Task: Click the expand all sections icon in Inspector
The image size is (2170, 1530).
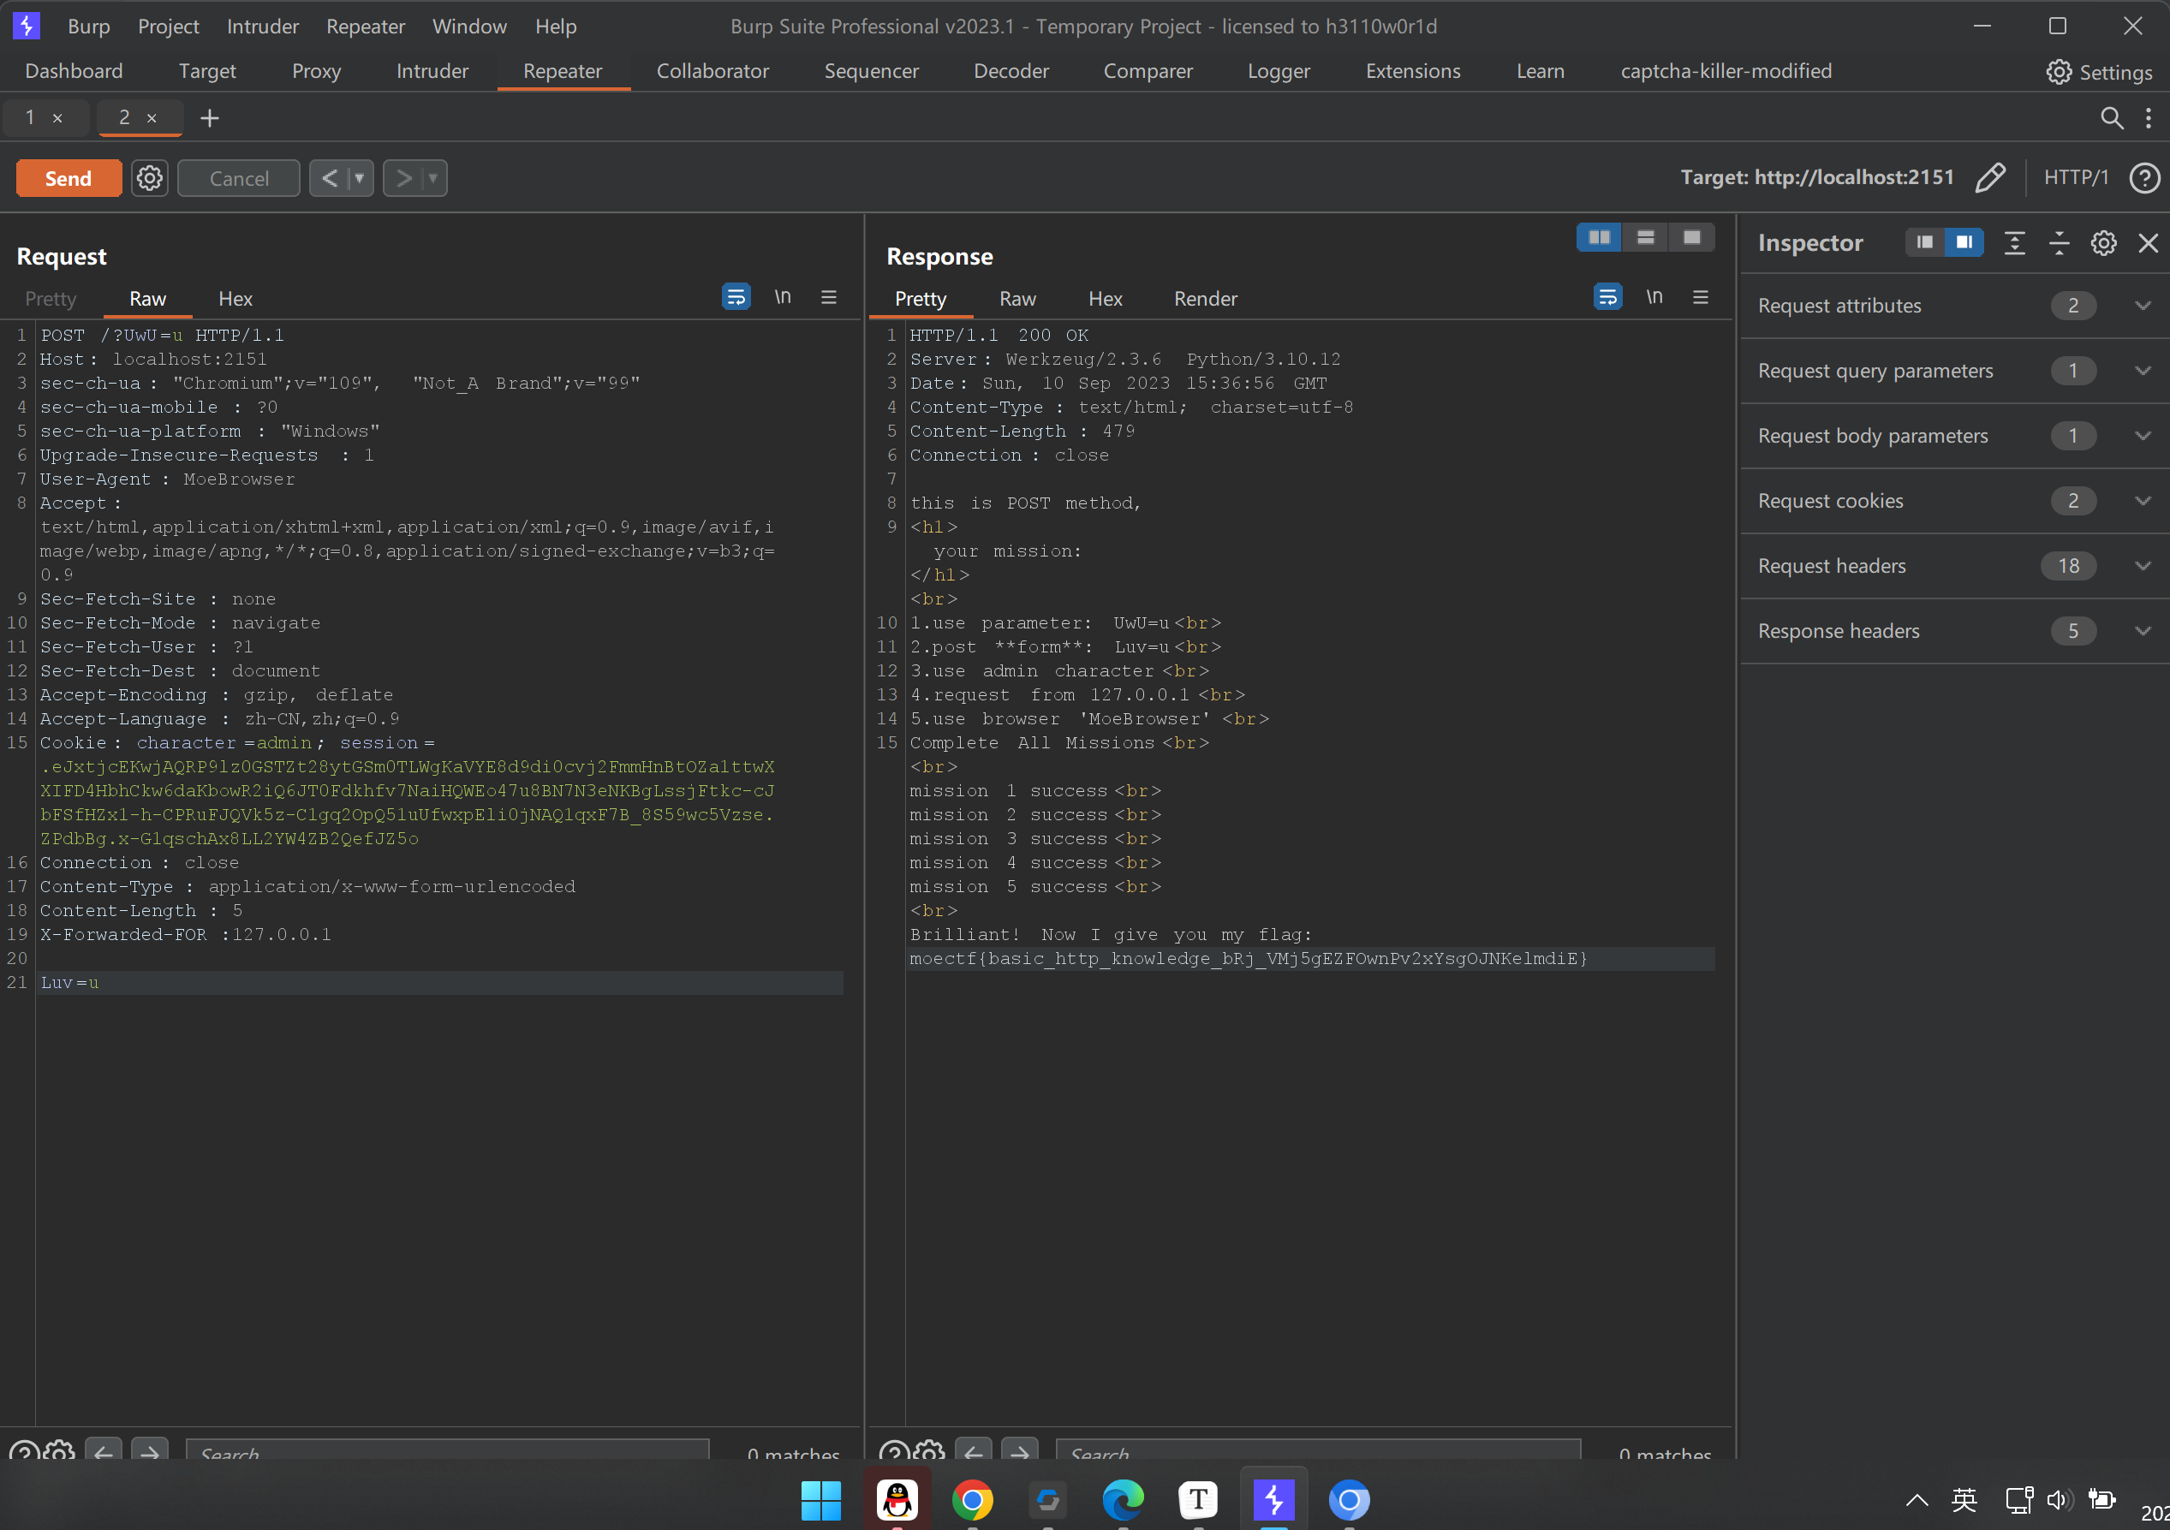Action: tap(2014, 243)
